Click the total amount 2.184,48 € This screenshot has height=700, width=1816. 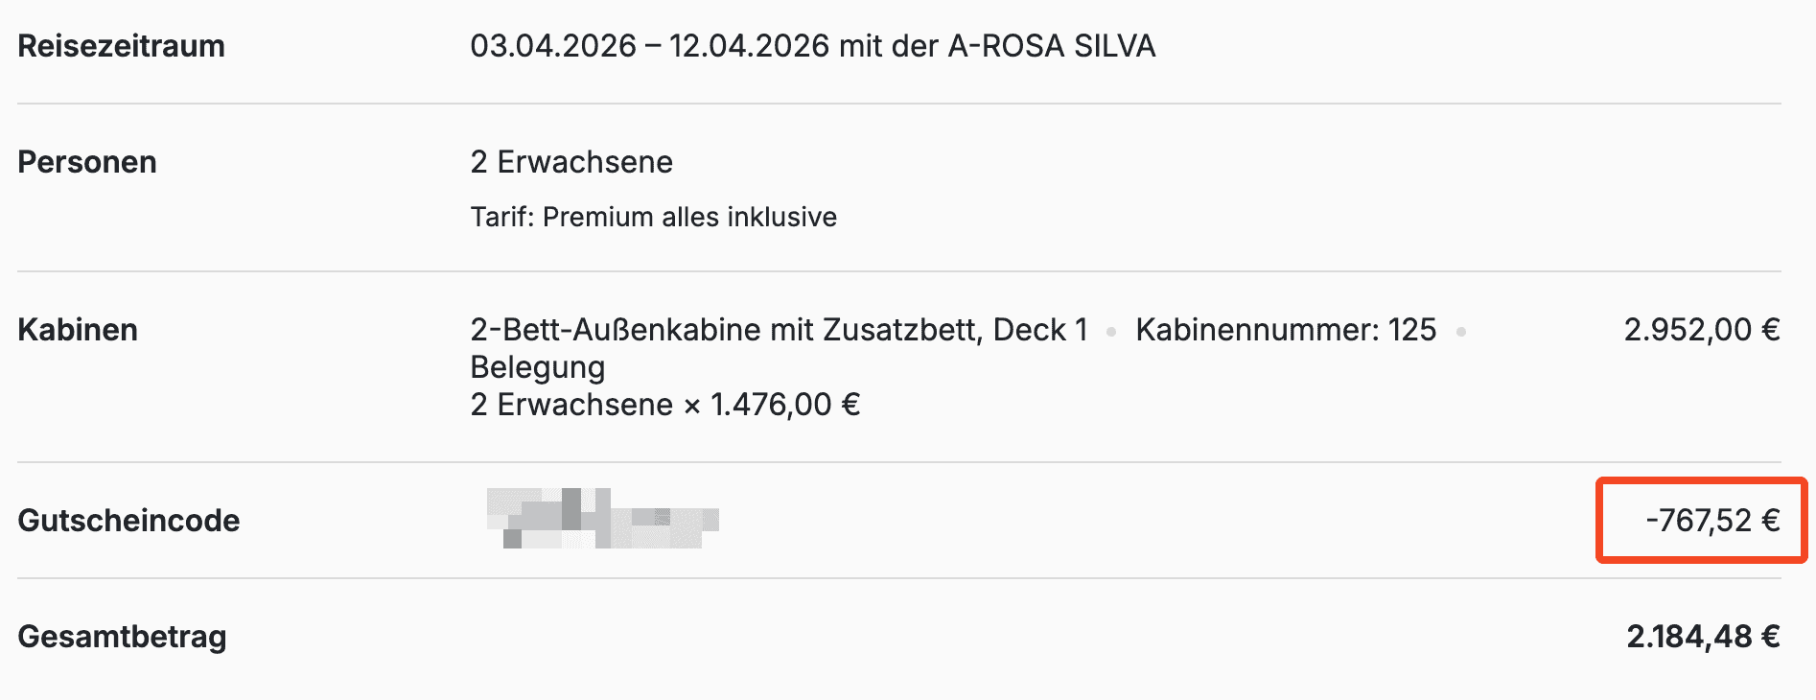point(1703,637)
